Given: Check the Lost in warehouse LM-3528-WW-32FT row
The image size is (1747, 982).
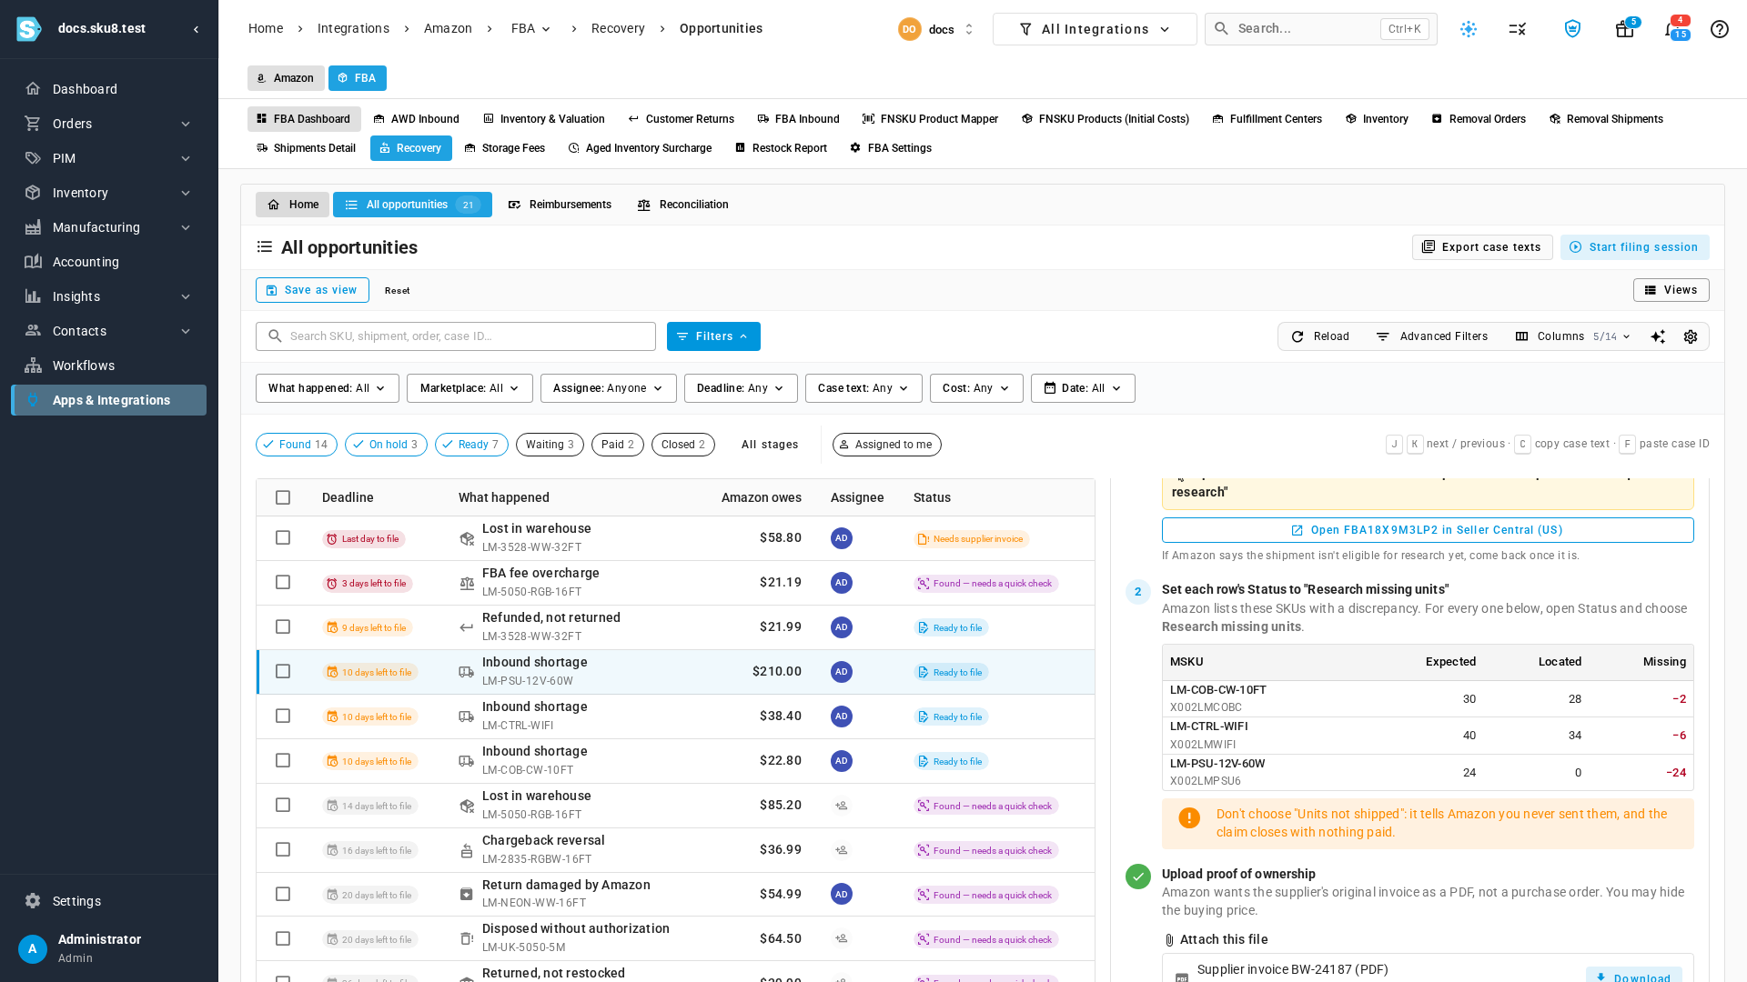Looking at the screenshot, I should (283, 537).
